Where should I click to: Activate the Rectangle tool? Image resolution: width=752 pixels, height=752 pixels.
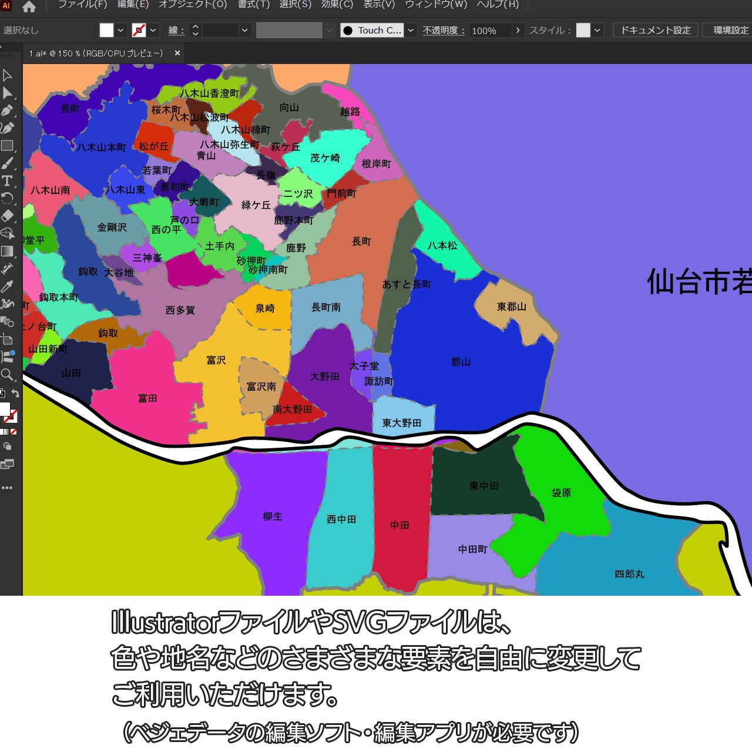(x=8, y=146)
